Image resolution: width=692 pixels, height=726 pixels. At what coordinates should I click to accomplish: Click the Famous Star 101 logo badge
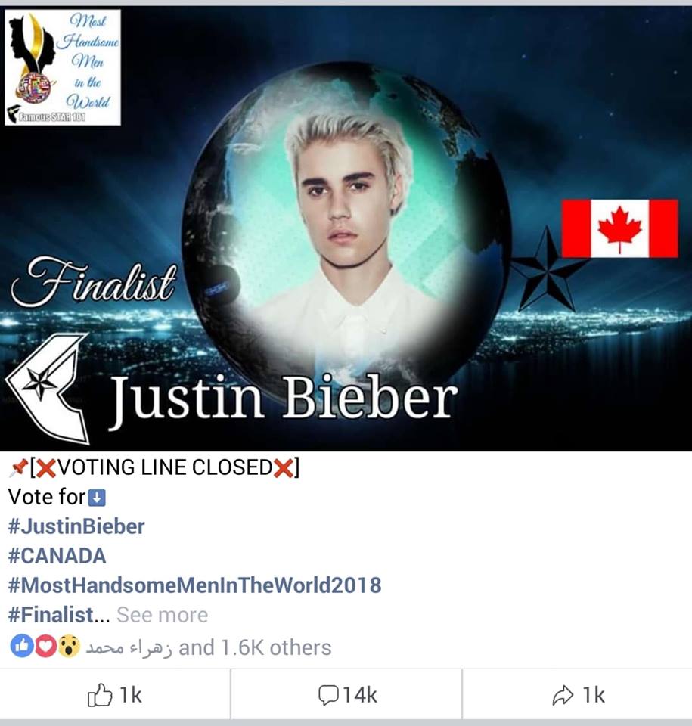click(x=63, y=67)
